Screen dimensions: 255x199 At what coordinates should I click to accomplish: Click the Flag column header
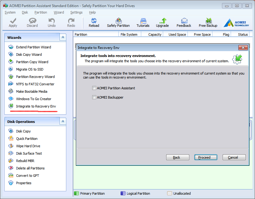222,35
